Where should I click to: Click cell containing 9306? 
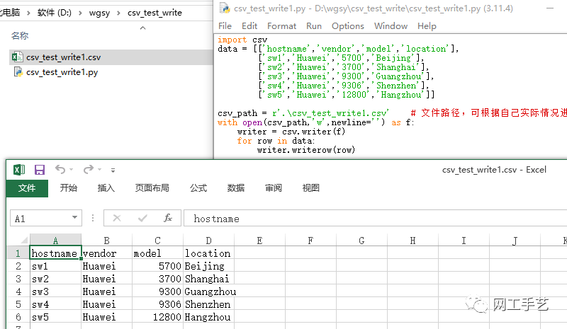tap(157, 304)
